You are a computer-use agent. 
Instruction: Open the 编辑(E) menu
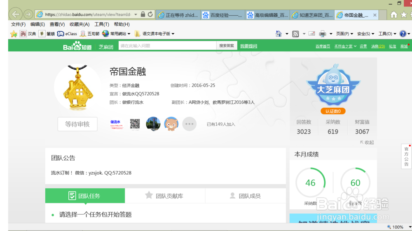(37, 24)
